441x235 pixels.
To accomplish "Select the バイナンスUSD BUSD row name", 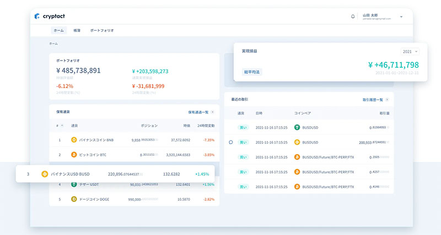I will pos(70,174).
